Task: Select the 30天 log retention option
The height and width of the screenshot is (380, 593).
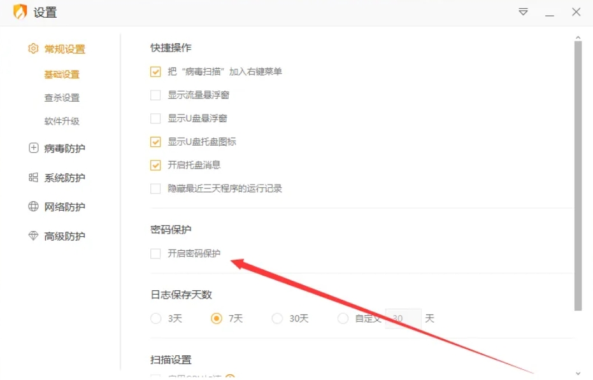Action: [x=277, y=318]
